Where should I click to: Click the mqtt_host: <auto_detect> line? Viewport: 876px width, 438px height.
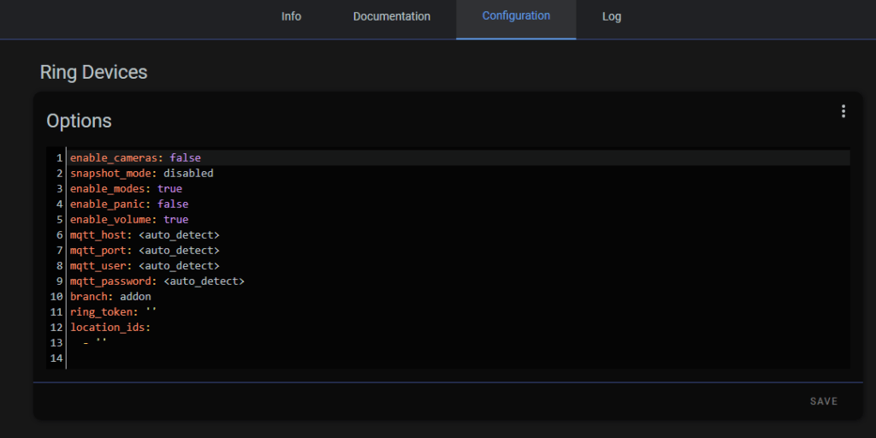(x=145, y=234)
